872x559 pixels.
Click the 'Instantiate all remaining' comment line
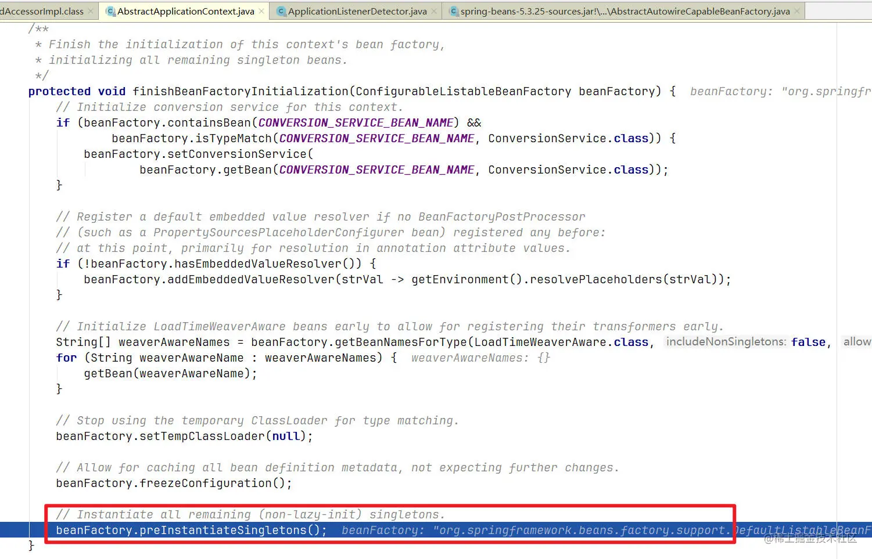click(250, 515)
